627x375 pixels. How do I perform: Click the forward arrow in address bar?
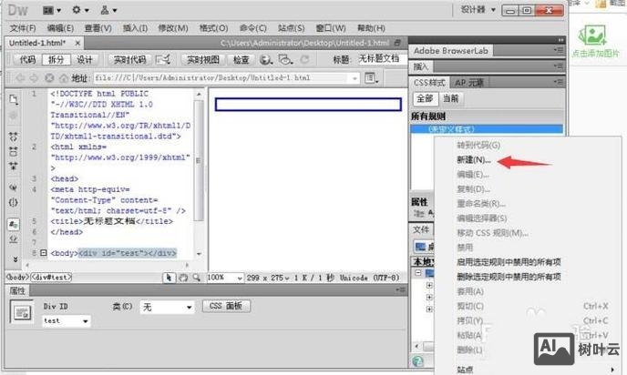pyautogui.click(x=35, y=78)
